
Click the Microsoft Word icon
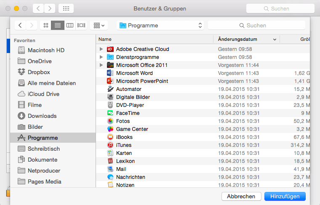click(110, 73)
